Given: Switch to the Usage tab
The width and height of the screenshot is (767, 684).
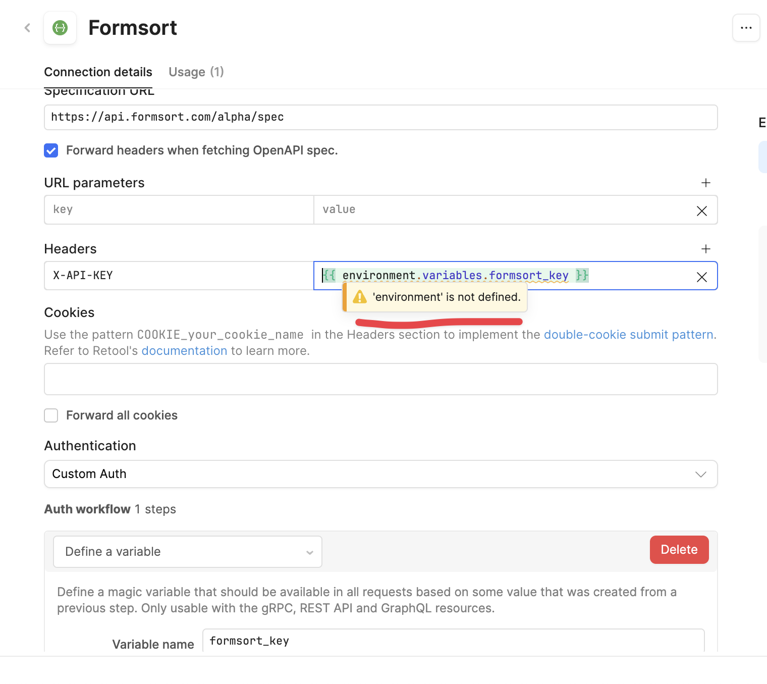Looking at the screenshot, I should point(196,72).
